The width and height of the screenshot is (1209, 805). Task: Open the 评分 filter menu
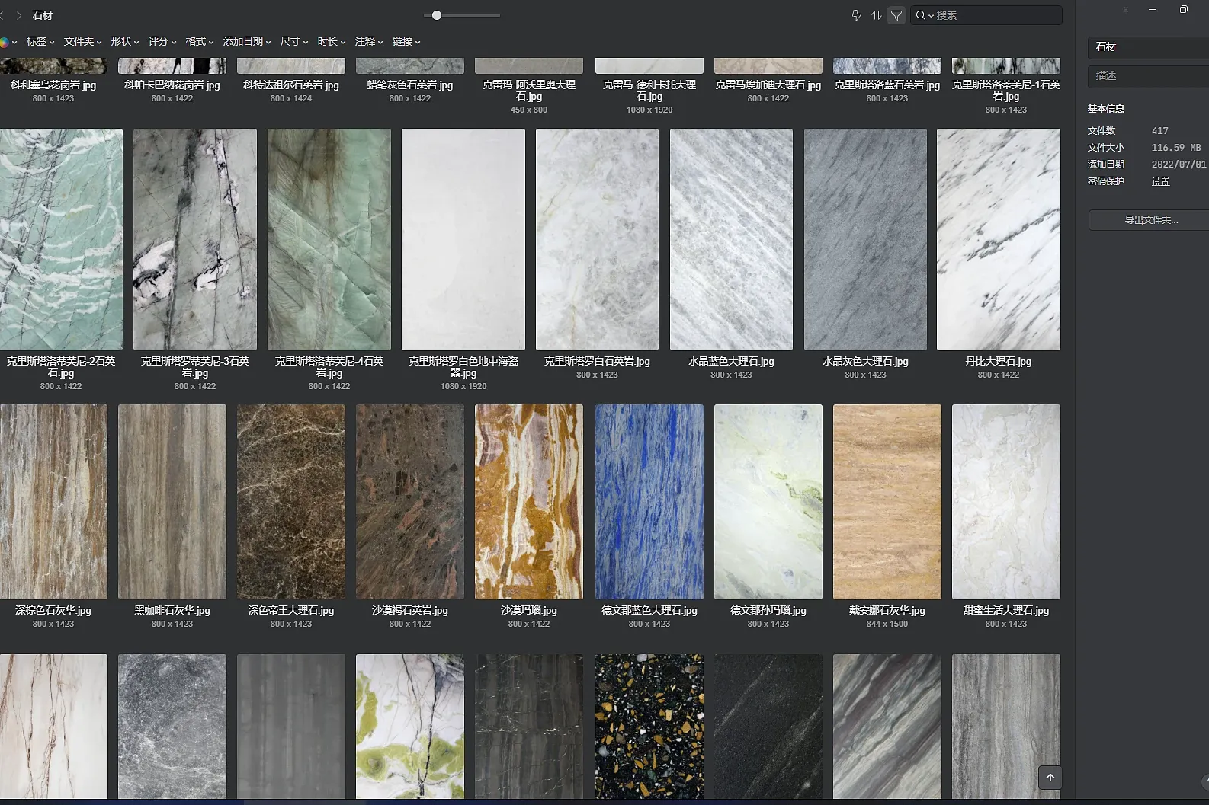click(162, 42)
